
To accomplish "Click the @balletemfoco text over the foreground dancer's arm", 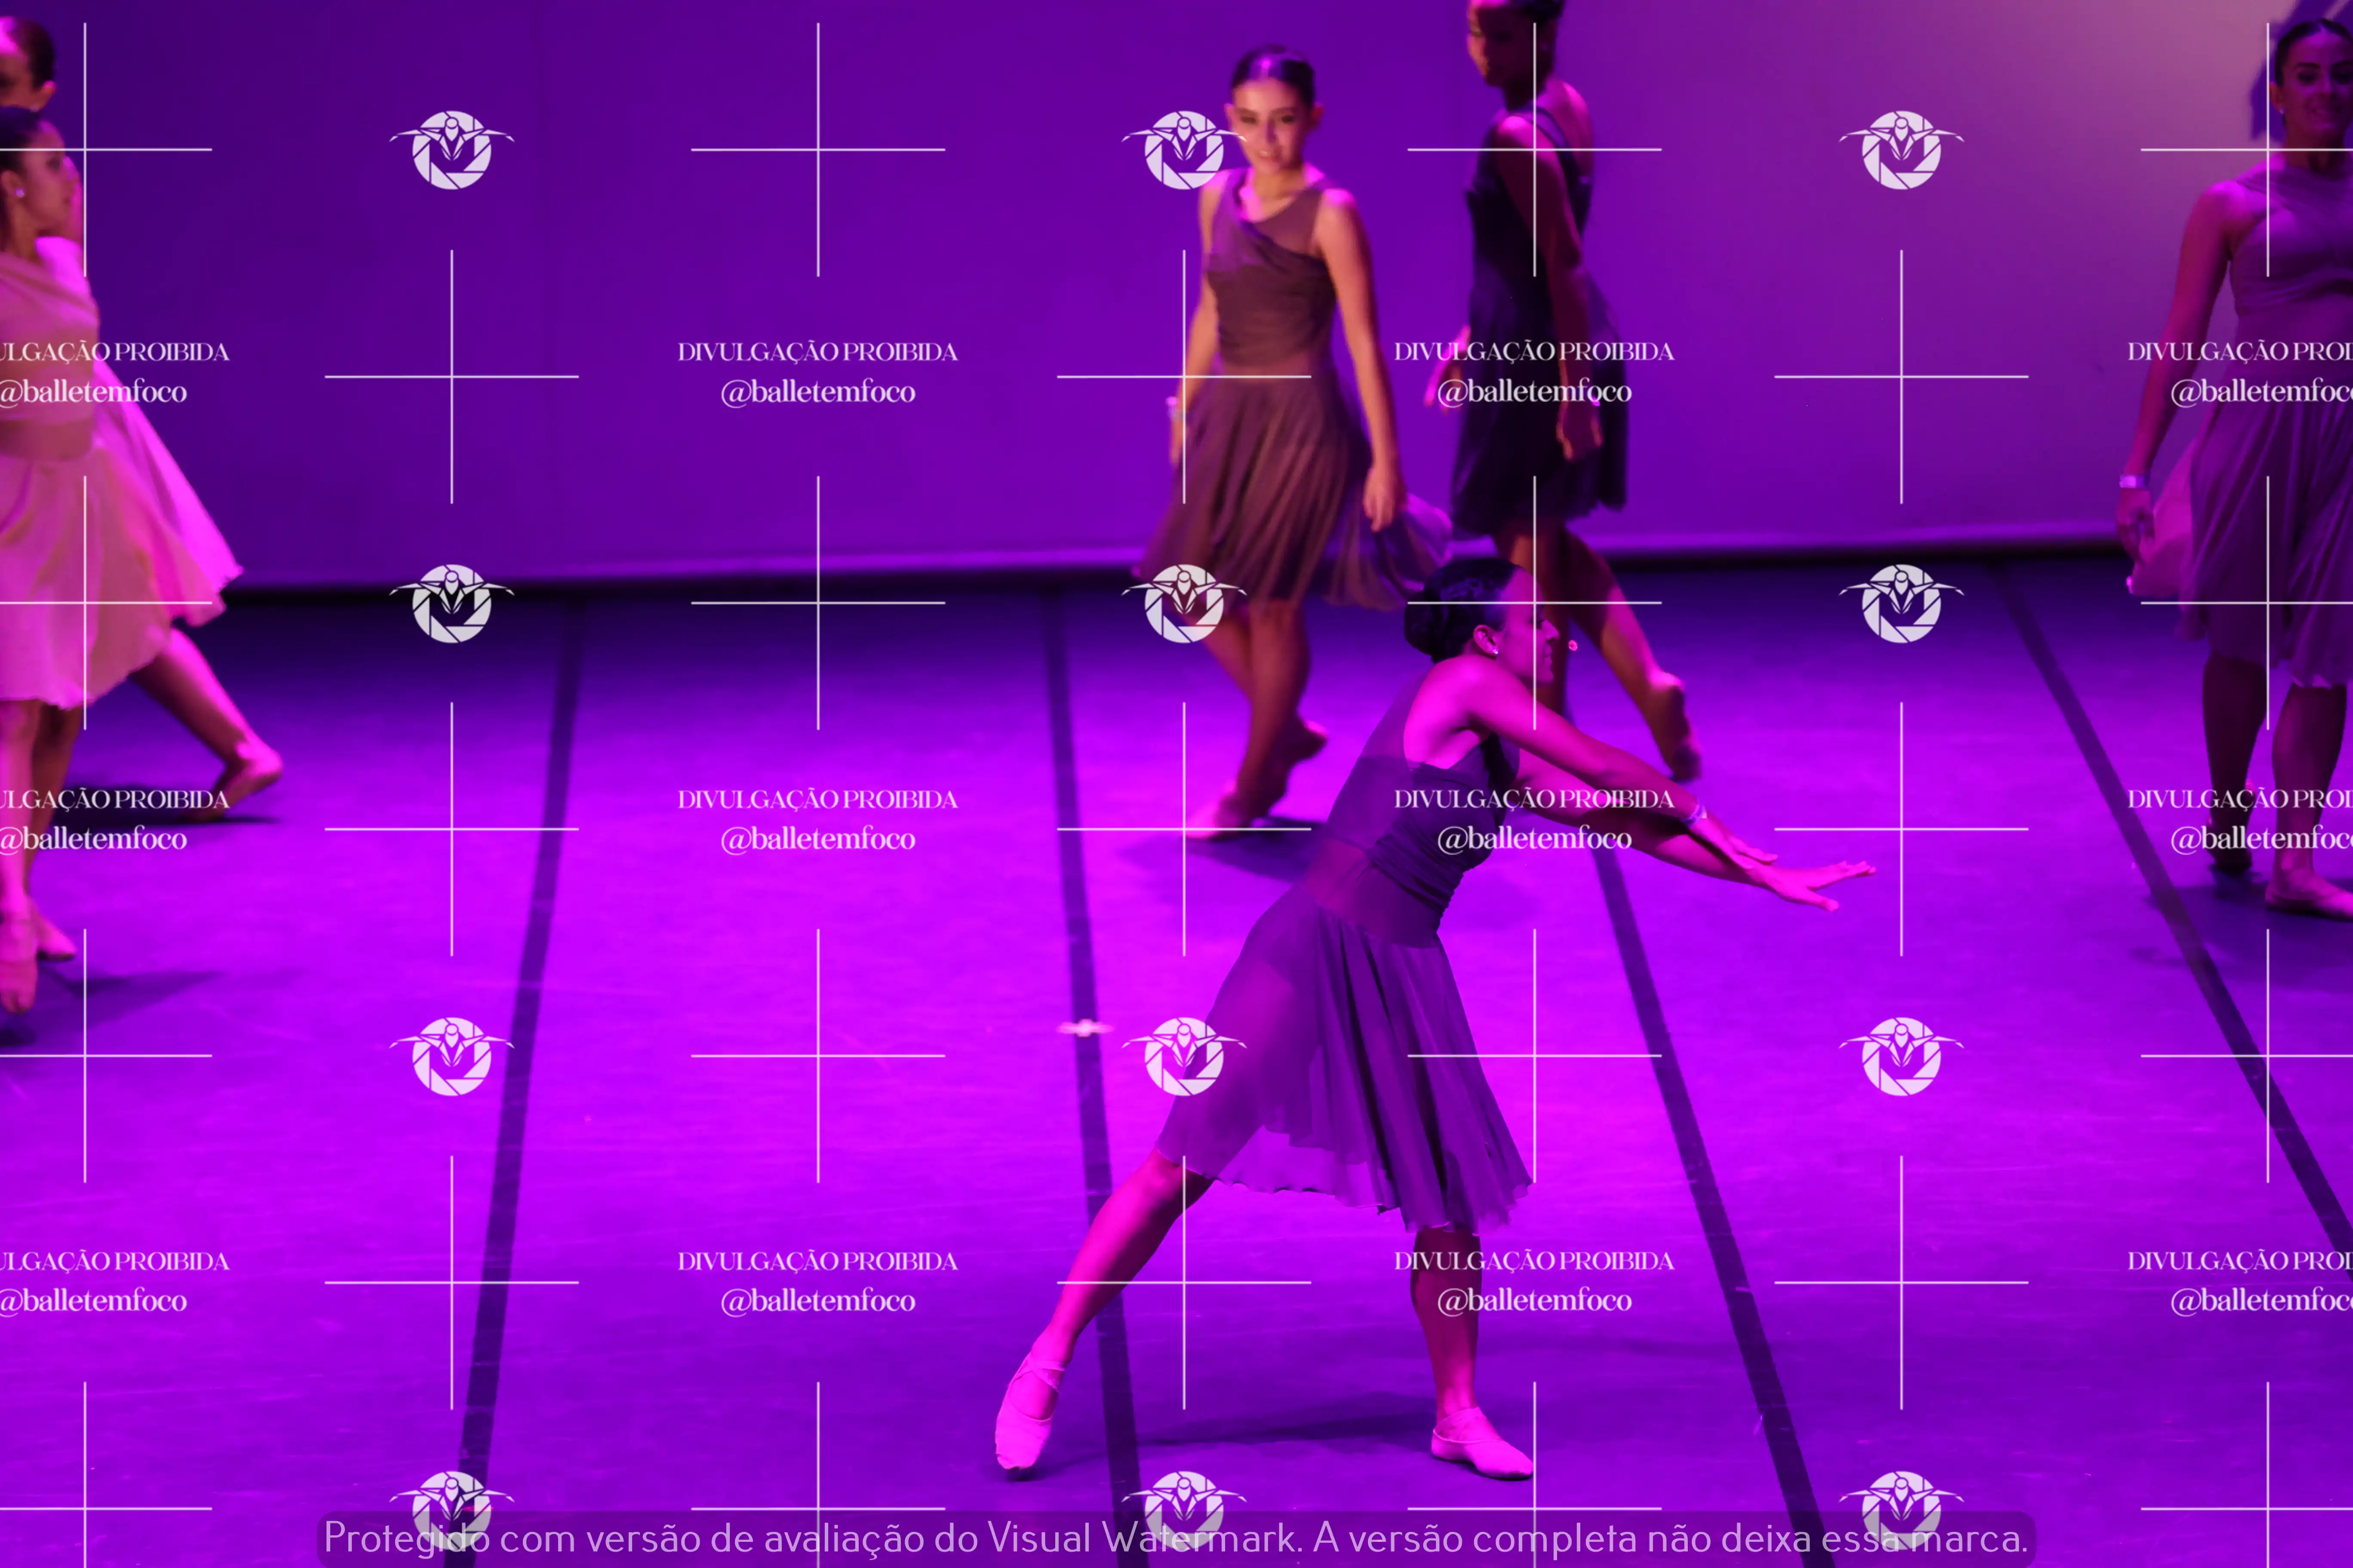I will pyautogui.click(x=1534, y=839).
